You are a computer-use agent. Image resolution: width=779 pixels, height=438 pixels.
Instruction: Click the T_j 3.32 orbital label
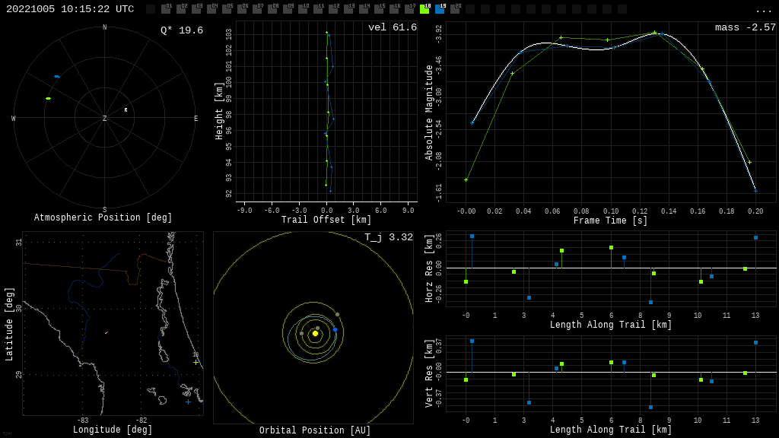388,237
